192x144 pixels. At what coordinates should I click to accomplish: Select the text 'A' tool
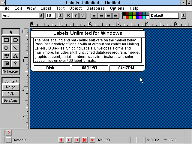click(15, 56)
